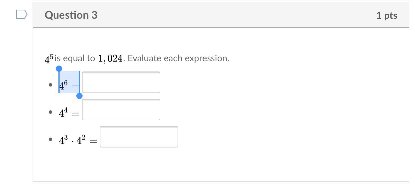The width and height of the screenshot is (415, 196).
Task: Click the words is equal to
Action: click(75, 58)
